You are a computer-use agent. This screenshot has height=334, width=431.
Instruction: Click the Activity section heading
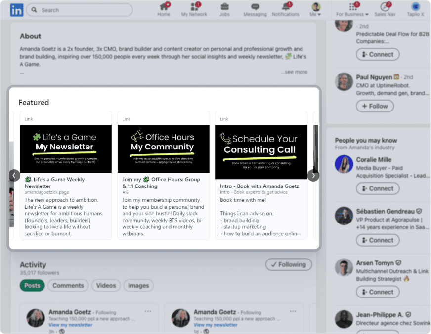[33, 265]
